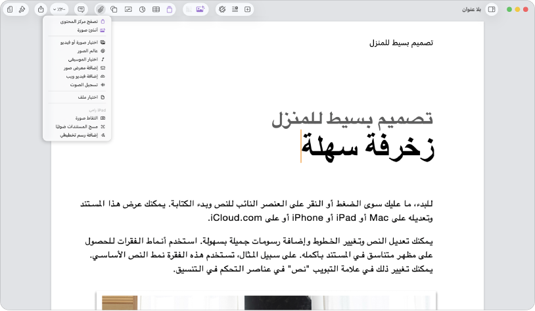This screenshot has width=535, height=311.
Task: Click the purple image generation sparkle icon
Action: pos(200,10)
